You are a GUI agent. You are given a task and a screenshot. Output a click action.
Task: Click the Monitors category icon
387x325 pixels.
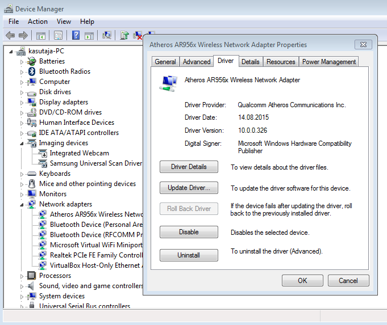[x=32, y=194]
